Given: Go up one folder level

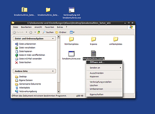Looking at the screenshot, I should [39, 32].
